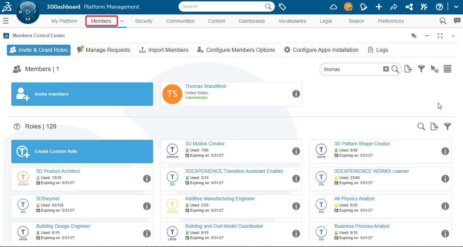Switch to Legal tab
Image resolution: width=463 pixels, height=247 pixels.
point(326,21)
